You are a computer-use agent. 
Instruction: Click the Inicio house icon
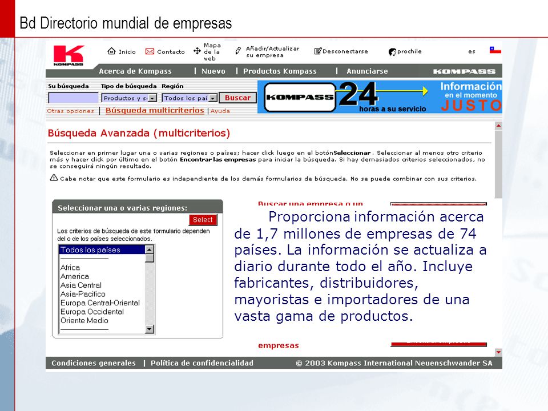(111, 51)
